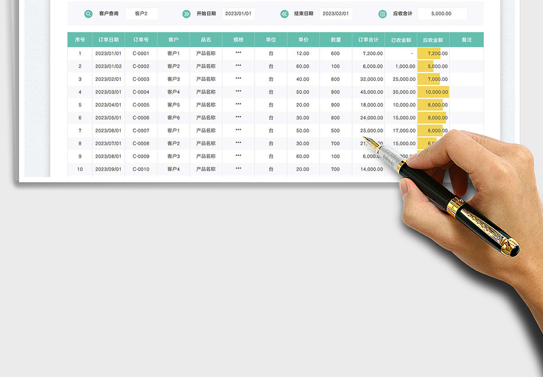Select received amount cell 35,000.00
Image resolution: width=543 pixels, height=377 pixels.
(400, 92)
